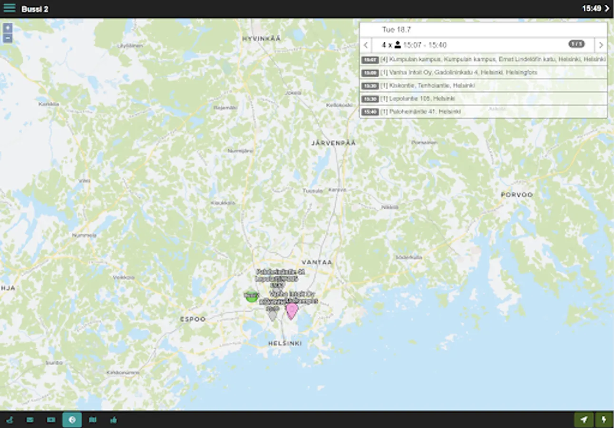
Task: Click the 15:07 - 15:40 trip time range
Action: click(425, 45)
